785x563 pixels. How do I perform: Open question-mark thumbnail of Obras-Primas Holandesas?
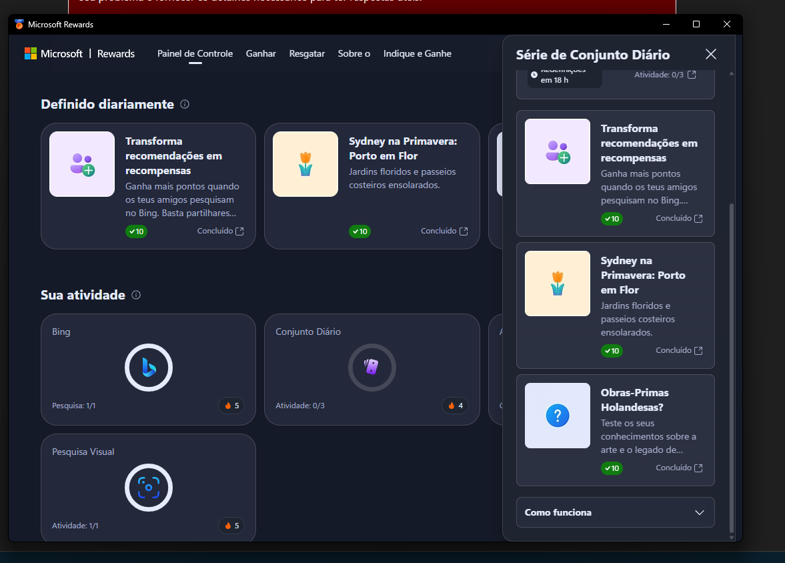click(x=557, y=416)
